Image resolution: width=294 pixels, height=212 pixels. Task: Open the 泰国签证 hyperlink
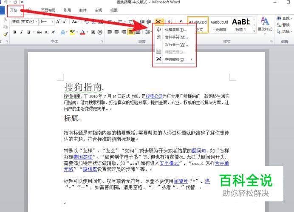click(83, 156)
